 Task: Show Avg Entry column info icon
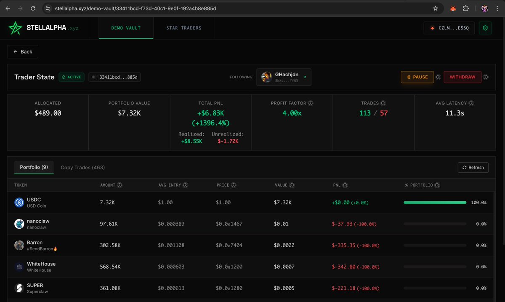point(185,185)
